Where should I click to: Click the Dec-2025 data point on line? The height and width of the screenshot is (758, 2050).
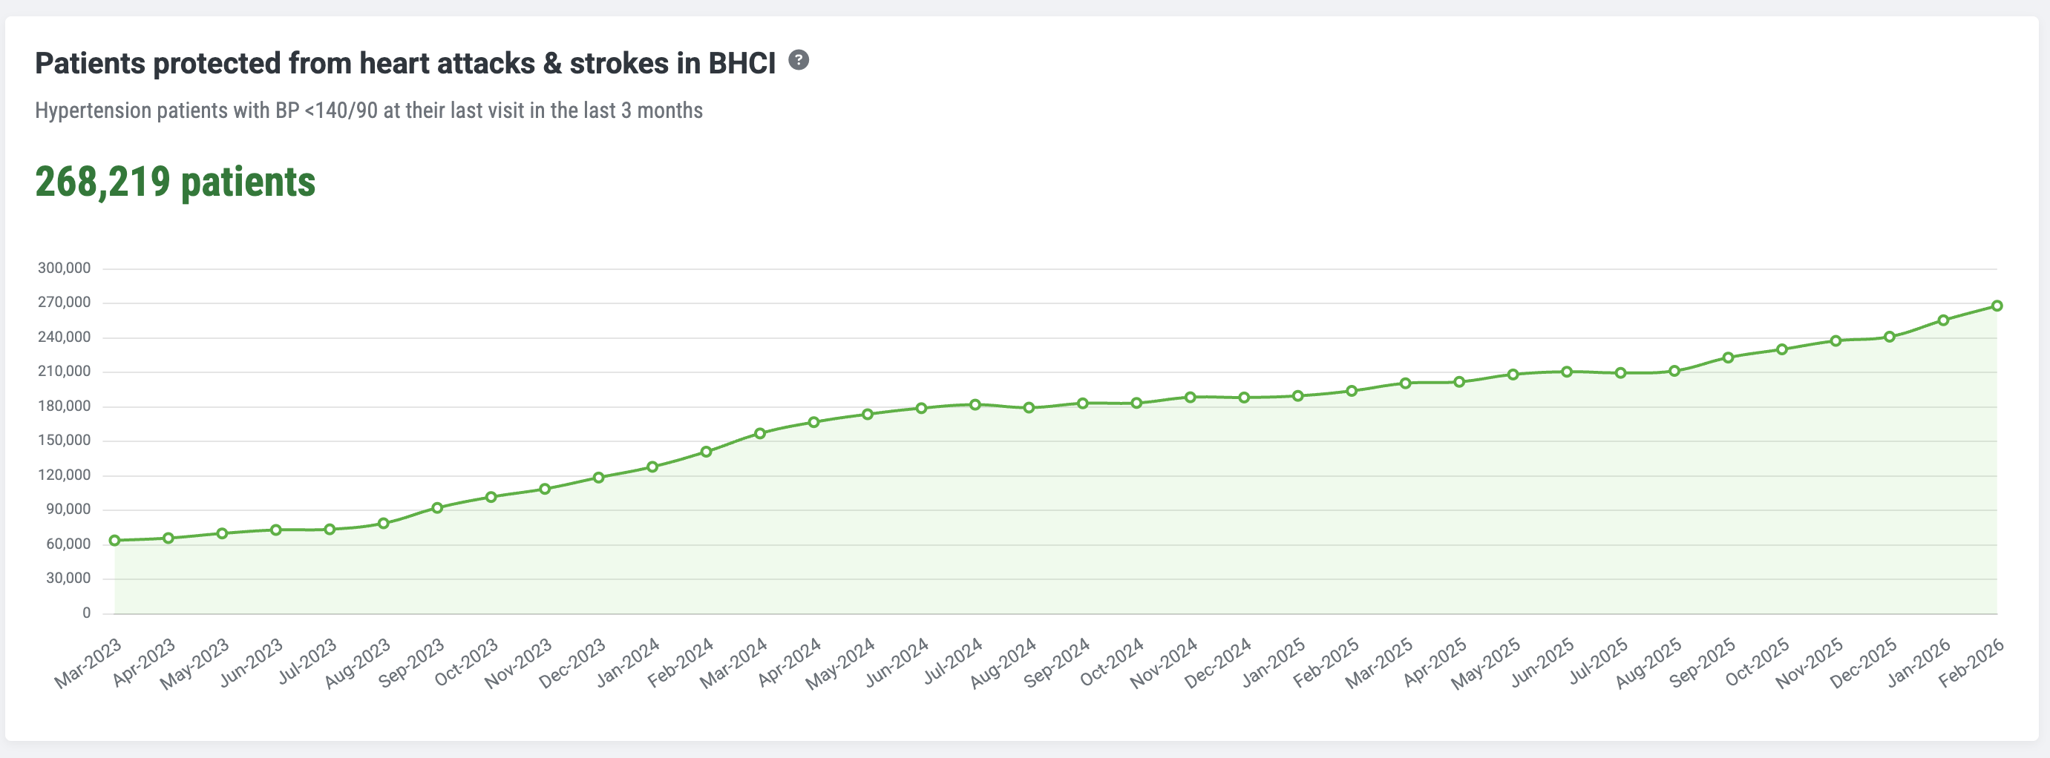pos(1889,337)
